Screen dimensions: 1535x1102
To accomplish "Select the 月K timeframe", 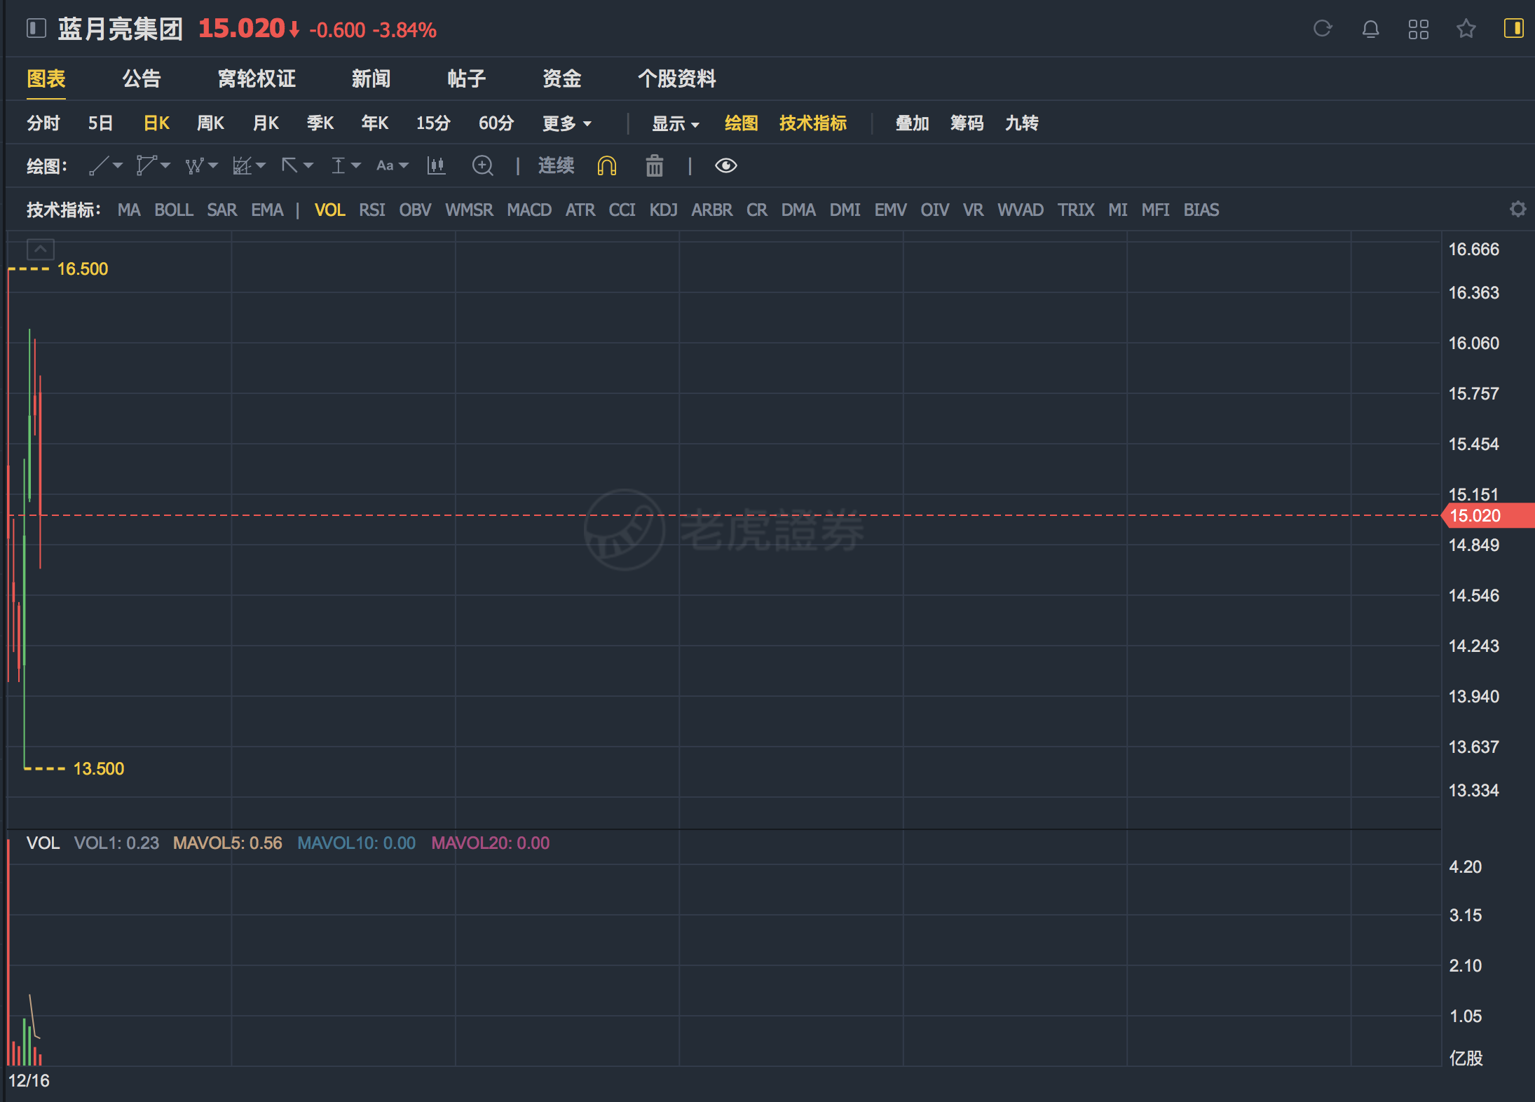I will point(266,123).
